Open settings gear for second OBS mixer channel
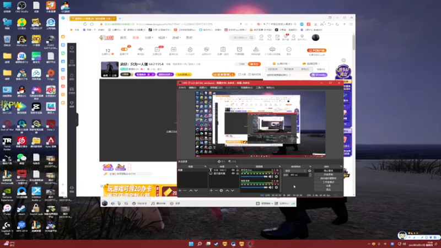This screenshot has height=248, width=441. point(276,187)
